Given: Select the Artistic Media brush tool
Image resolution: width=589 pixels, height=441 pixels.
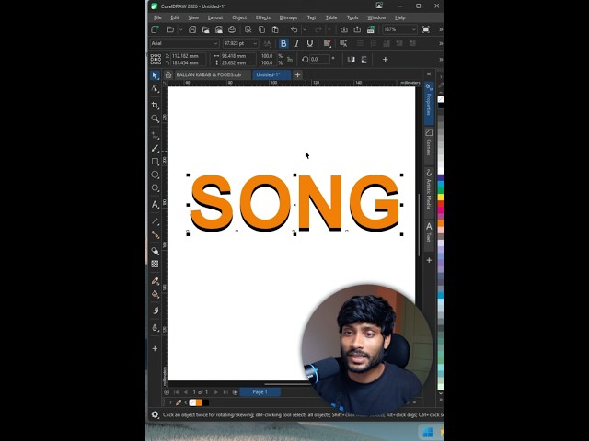Looking at the screenshot, I should (x=155, y=149).
